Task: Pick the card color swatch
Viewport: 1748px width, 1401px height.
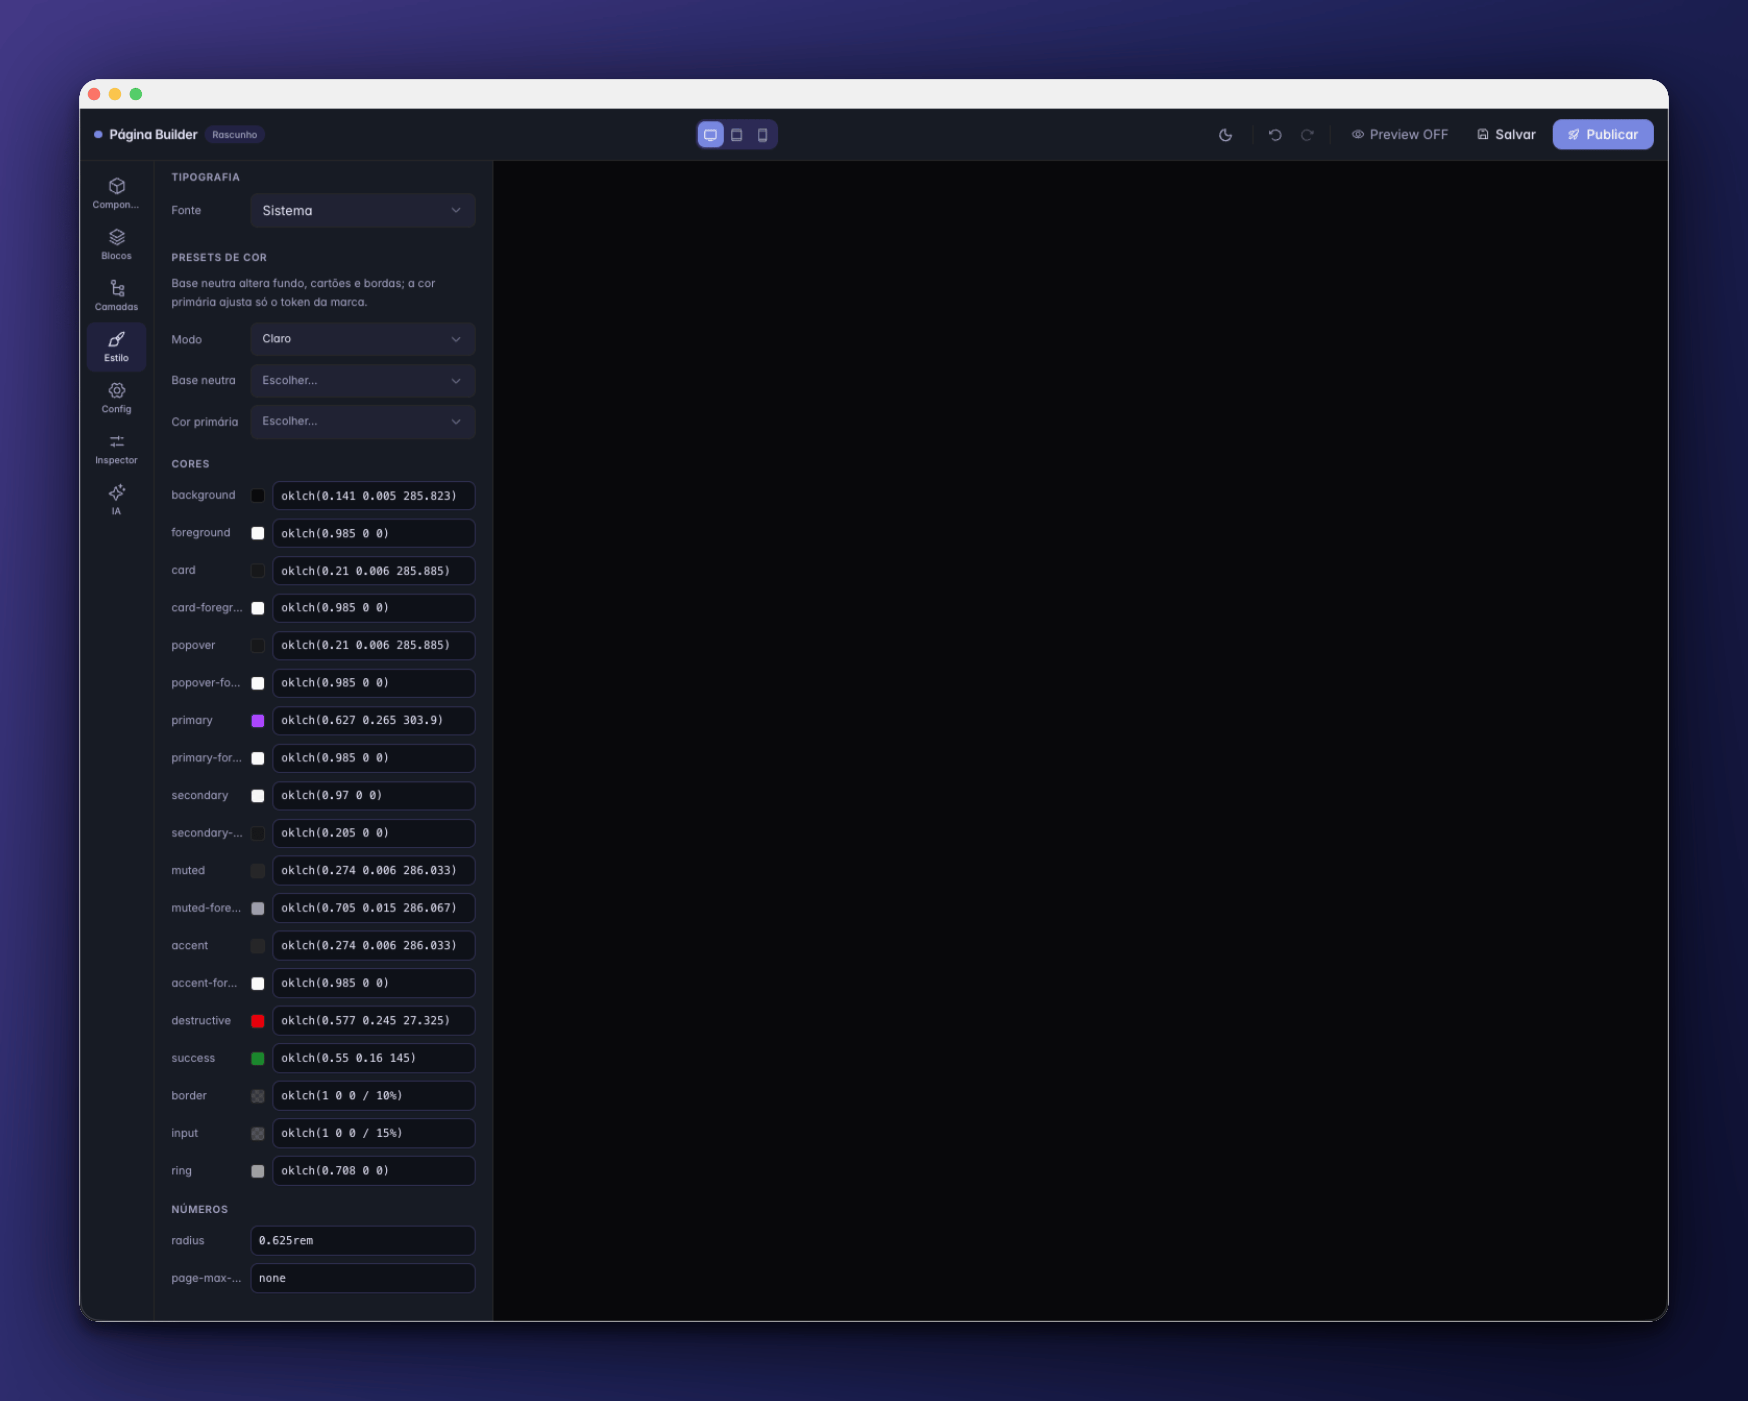Action: pyautogui.click(x=258, y=571)
